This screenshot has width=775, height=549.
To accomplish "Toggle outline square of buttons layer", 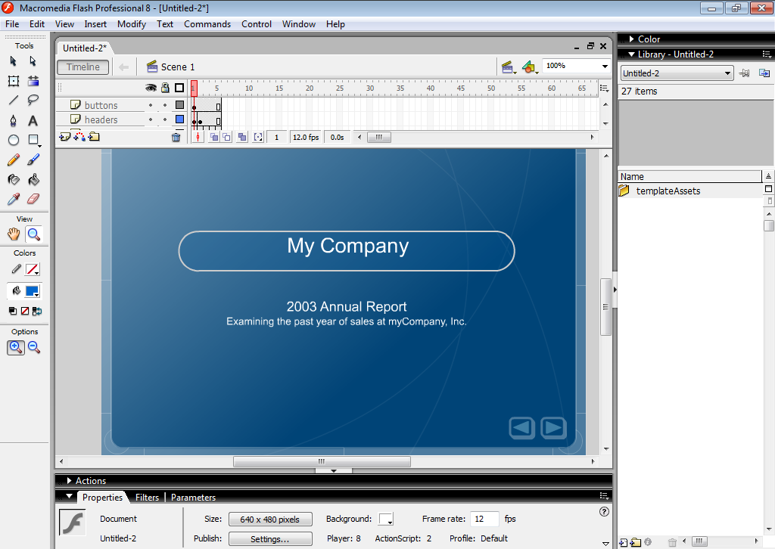I will (x=180, y=104).
